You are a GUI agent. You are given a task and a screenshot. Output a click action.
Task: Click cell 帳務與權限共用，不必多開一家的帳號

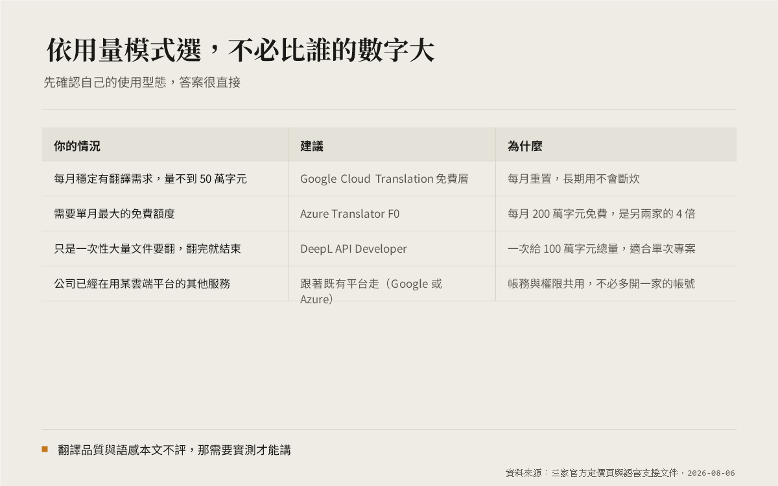click(x=616, y=284)
